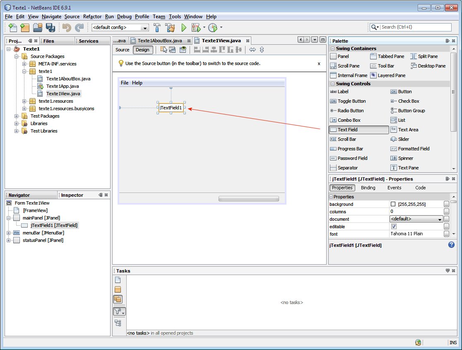Select jTextField1 on the design canvas
Viewport: 462px width, 350px height.
coord(171,108)
